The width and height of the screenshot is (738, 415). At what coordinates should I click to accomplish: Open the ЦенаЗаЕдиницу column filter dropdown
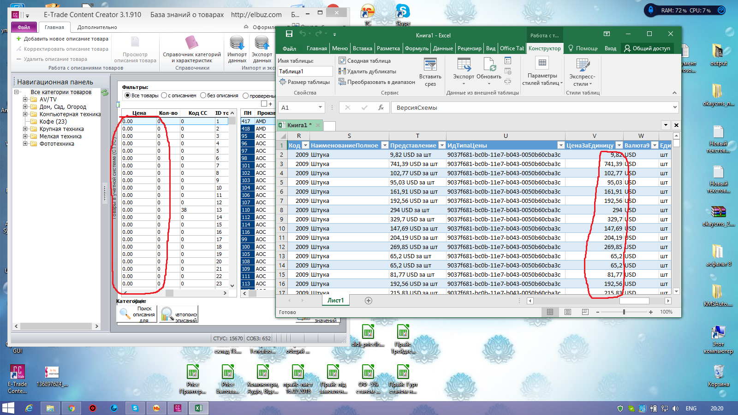click(619, 145)
